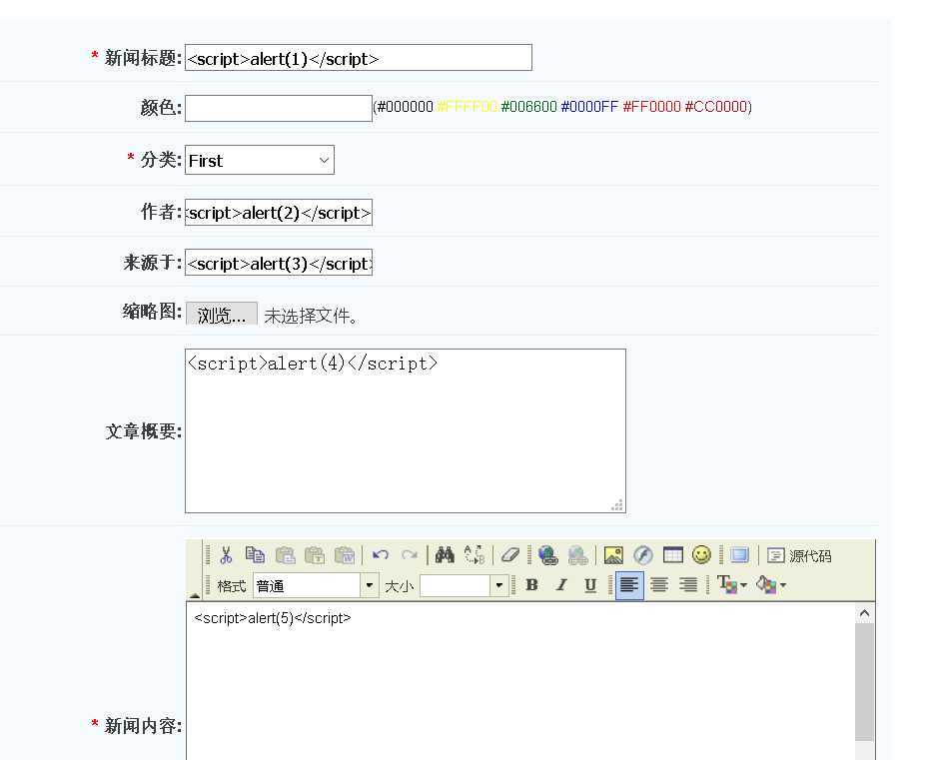943x760 pixels.
Task: Click the editor scrollbar up arrow
Action: click(x=865, y=613)
